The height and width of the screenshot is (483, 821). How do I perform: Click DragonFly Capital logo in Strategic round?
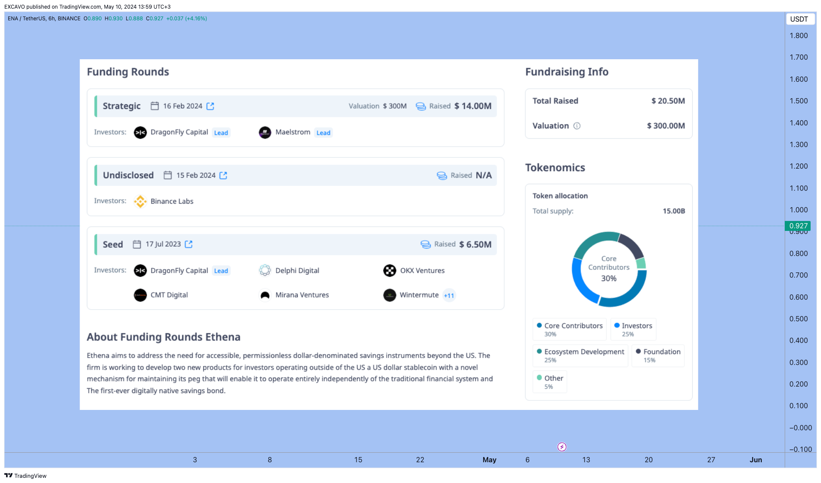pyautogui.click(x=140, y=132)
